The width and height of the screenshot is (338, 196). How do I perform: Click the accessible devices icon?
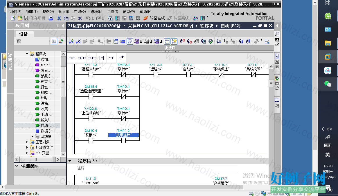[195, 18]
